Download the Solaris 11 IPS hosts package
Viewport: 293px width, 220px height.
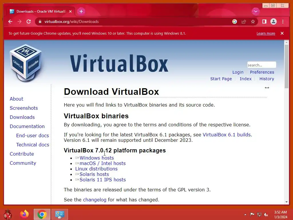(x=103, y=180)
